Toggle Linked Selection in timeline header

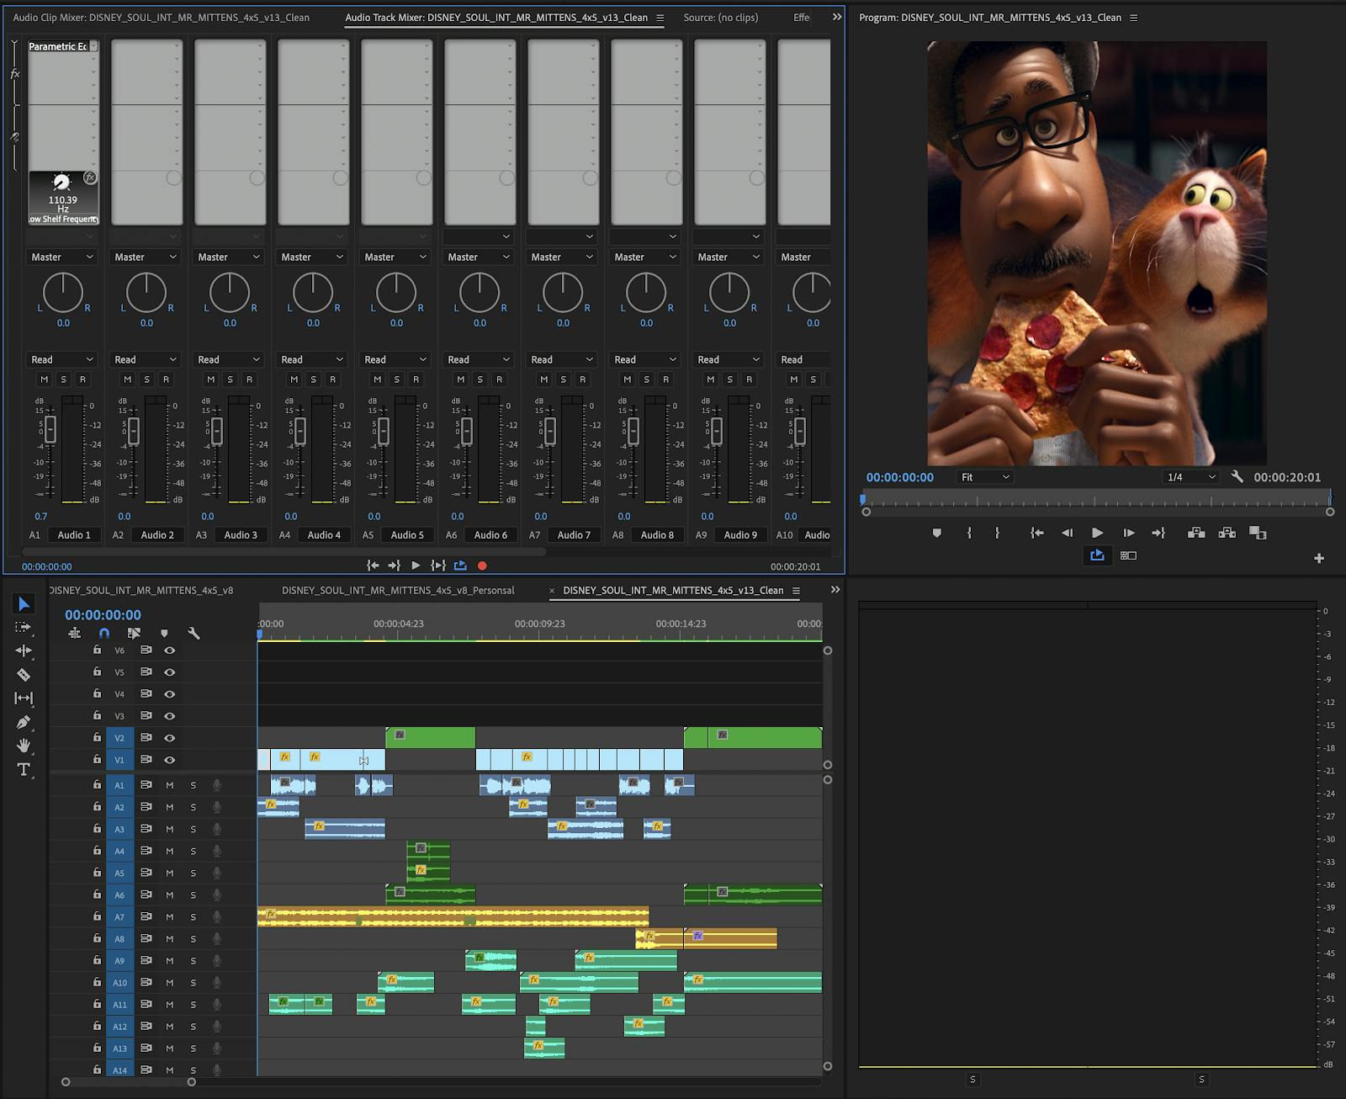(x=134, y=633)
